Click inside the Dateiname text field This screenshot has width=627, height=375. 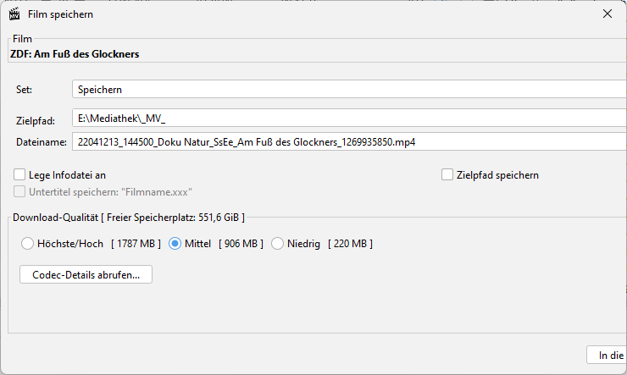tap(347, 141)
